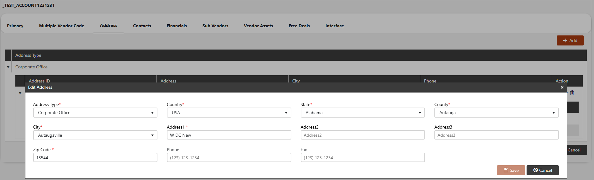The height and width of the screenshot is (180, 594).
Task: Focus the Zip Code field with 13544
Action: [x=95, y=158]
